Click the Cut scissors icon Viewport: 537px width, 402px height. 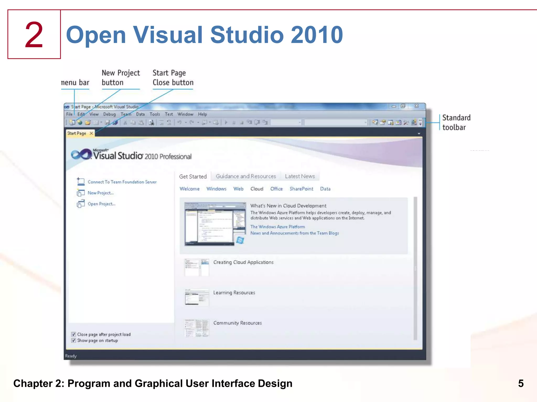[x=125, y=122]
